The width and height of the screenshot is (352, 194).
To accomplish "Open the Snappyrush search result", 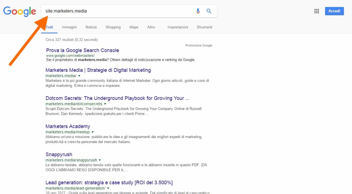I will pos(59,154).
